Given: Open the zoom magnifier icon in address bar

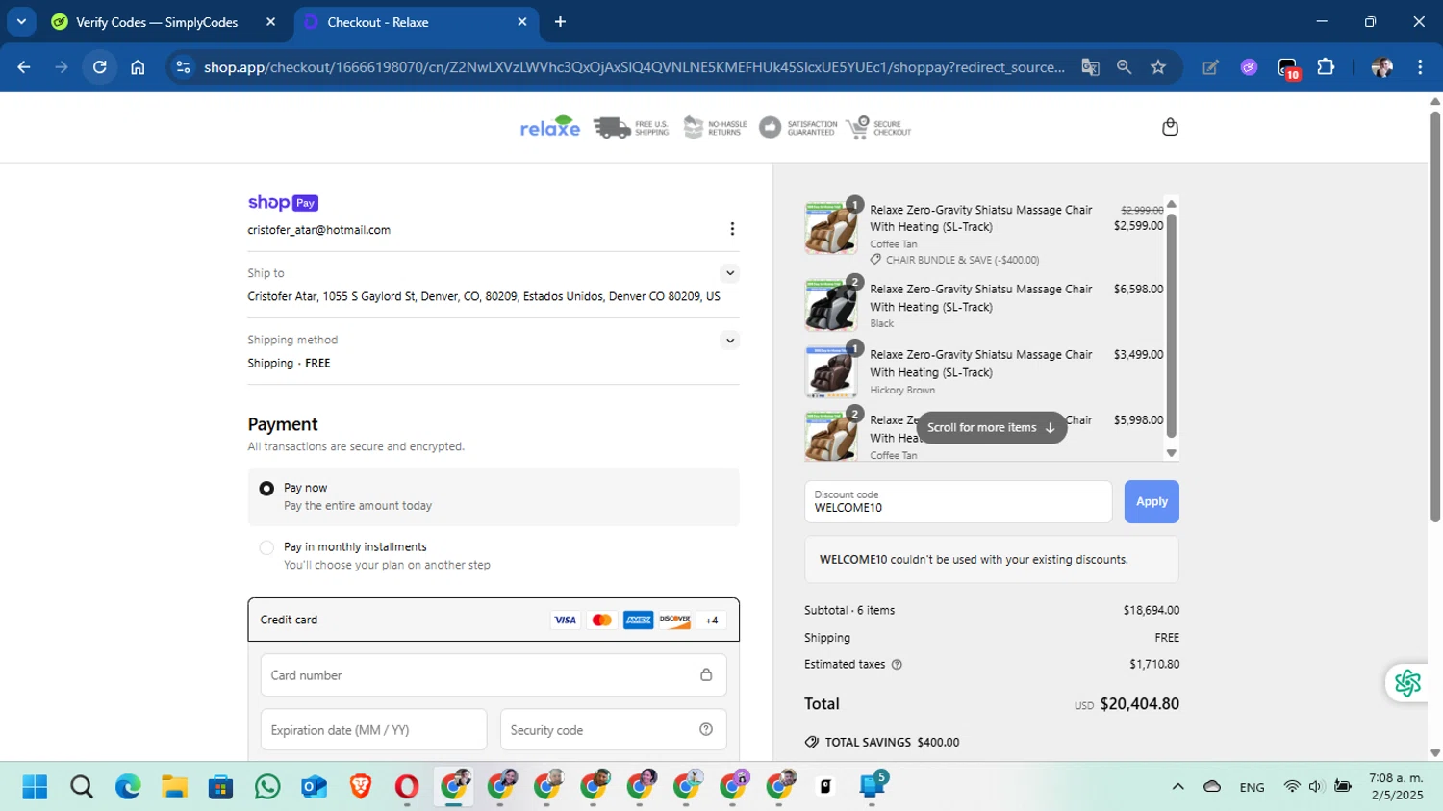Looking at the screenshot, I should [1124, 67].
